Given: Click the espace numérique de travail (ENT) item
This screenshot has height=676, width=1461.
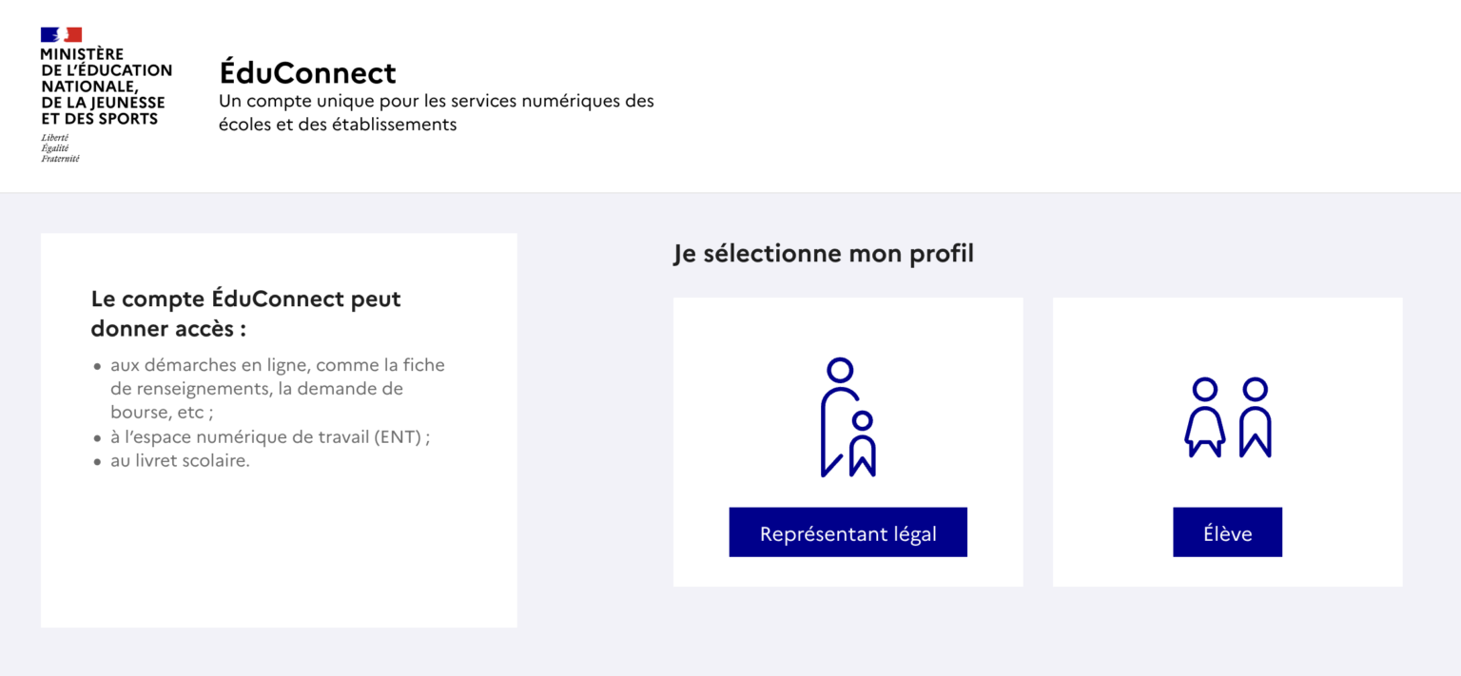Looking at the screenshot, I should (270, 437).
